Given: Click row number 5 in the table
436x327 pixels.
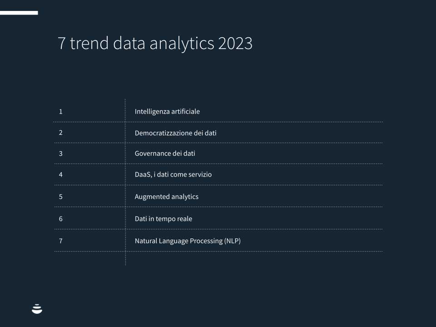Looking at the screenshot, I should click(60, 197).
